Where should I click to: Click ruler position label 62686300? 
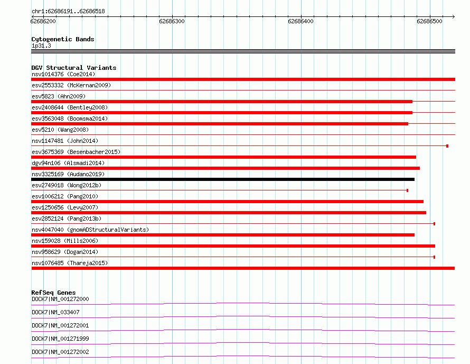point(172,21)
